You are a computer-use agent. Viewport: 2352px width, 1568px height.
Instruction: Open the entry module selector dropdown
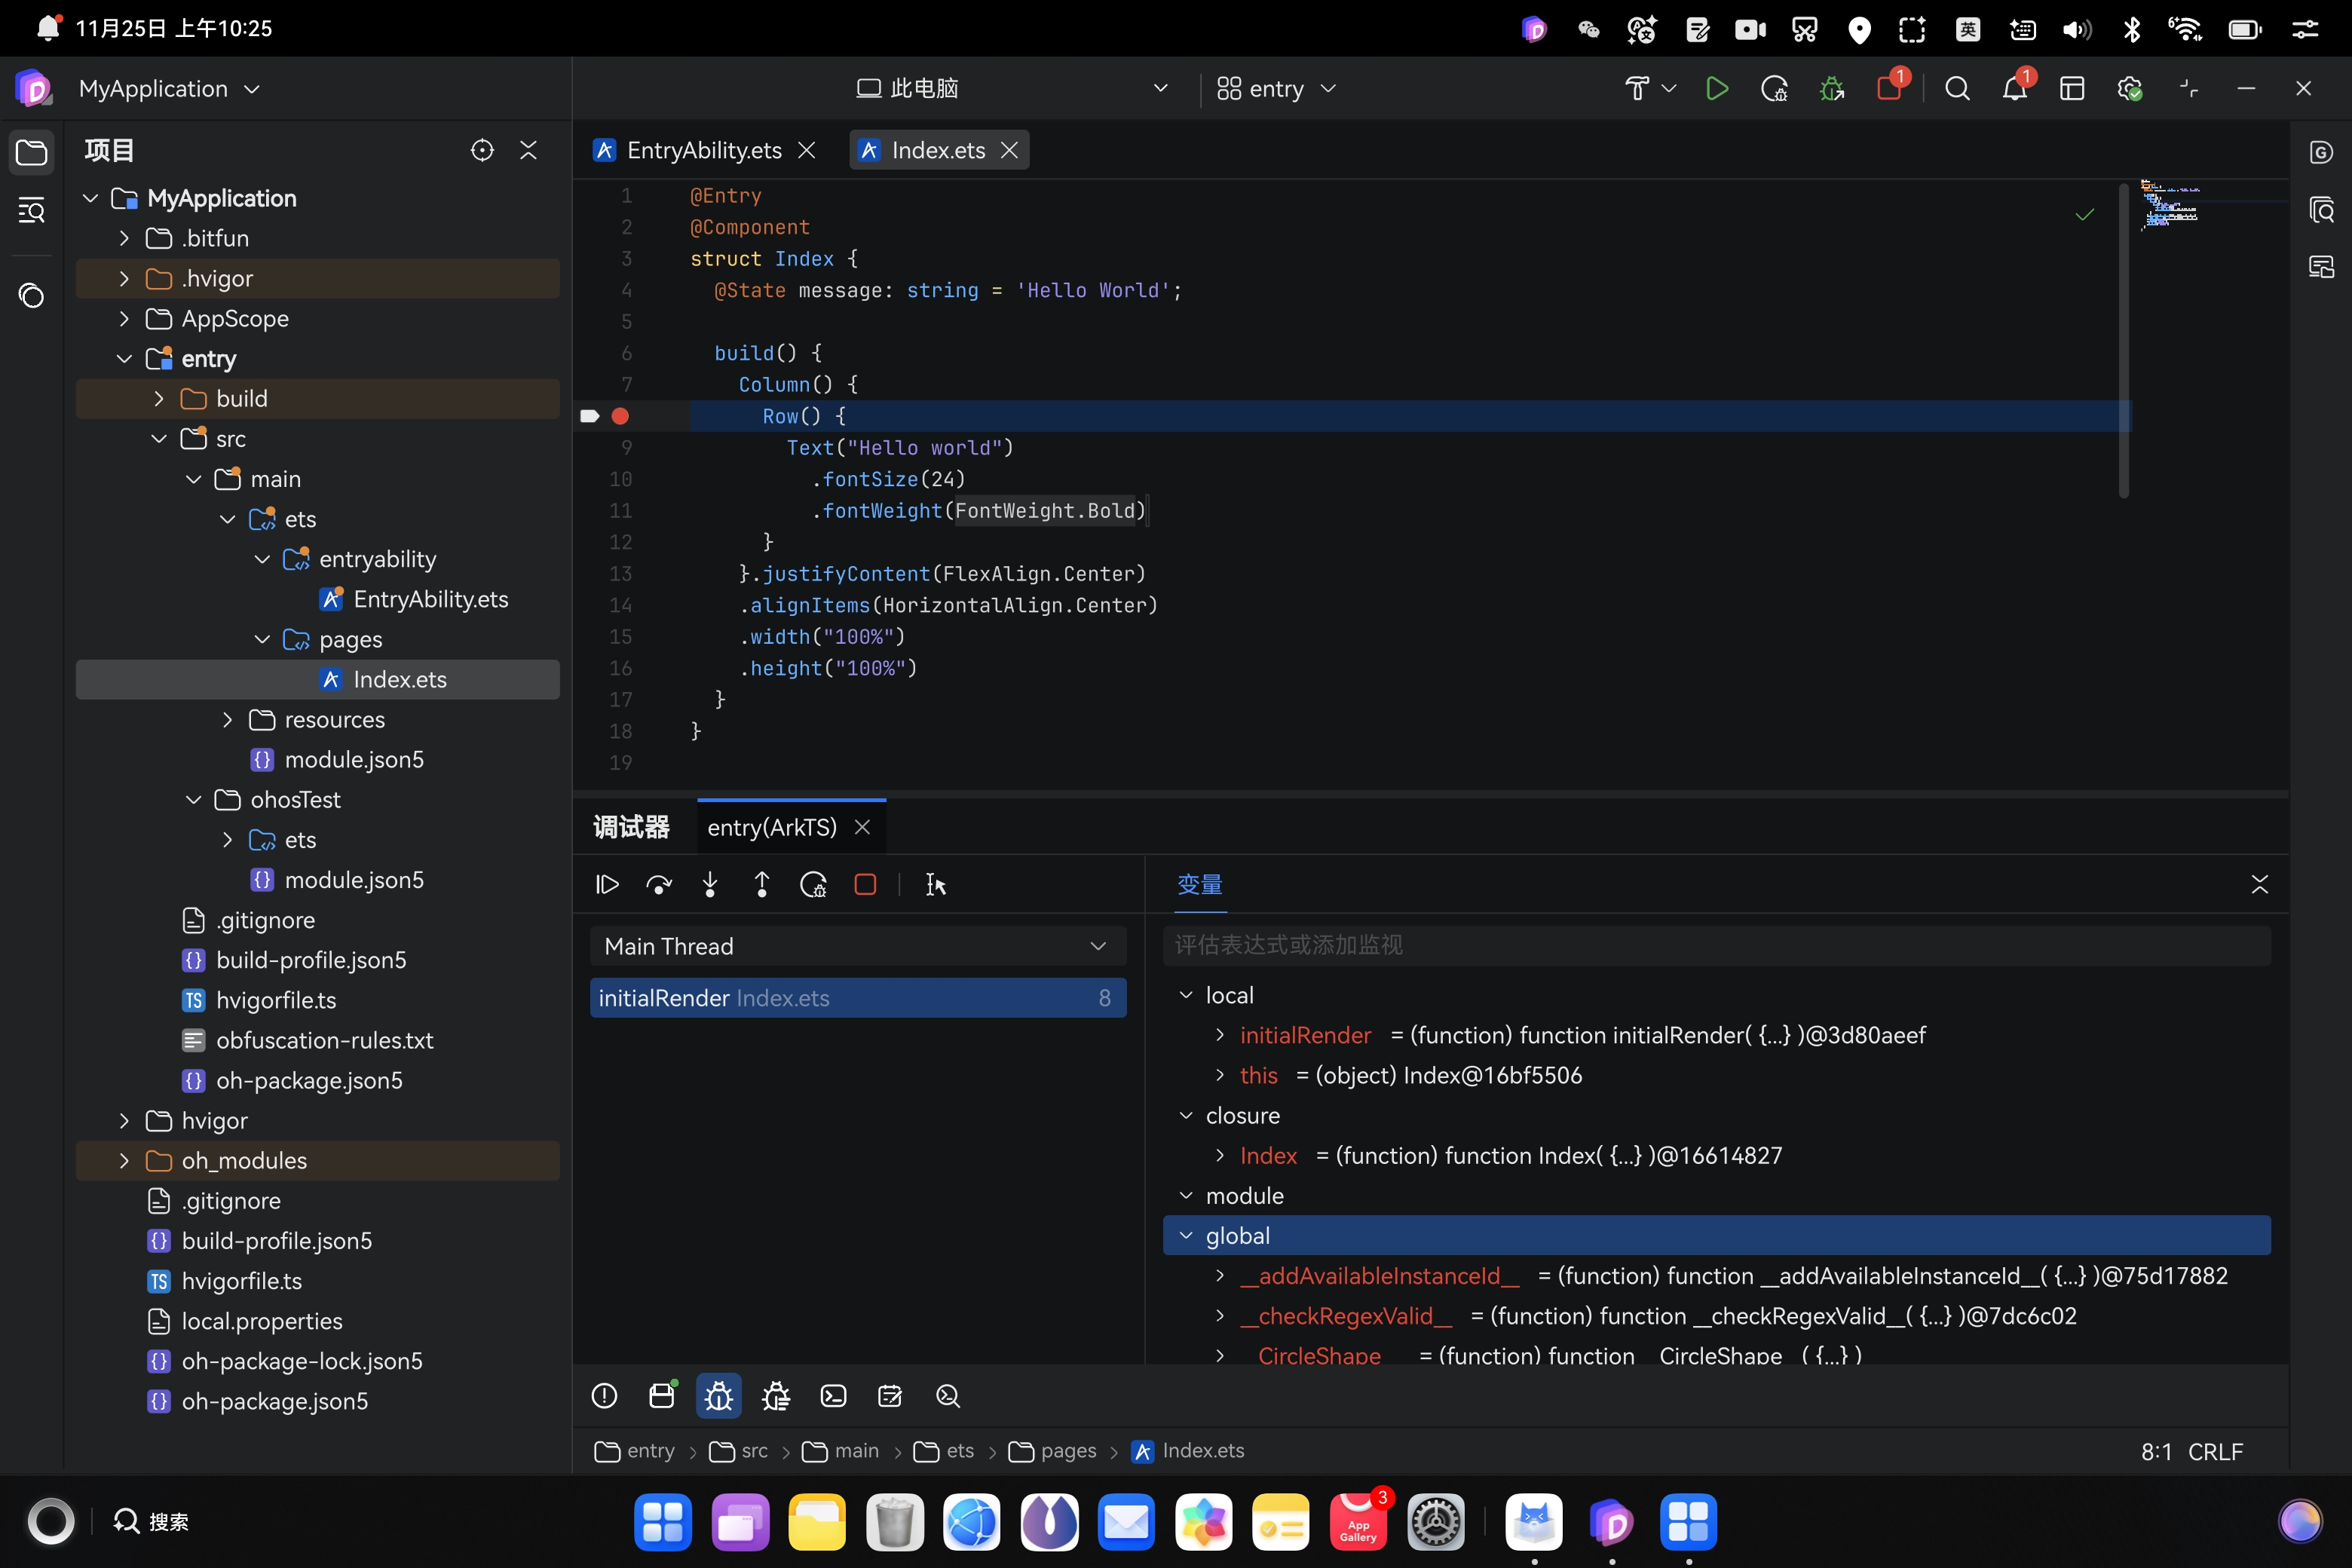click(1276, 89)
